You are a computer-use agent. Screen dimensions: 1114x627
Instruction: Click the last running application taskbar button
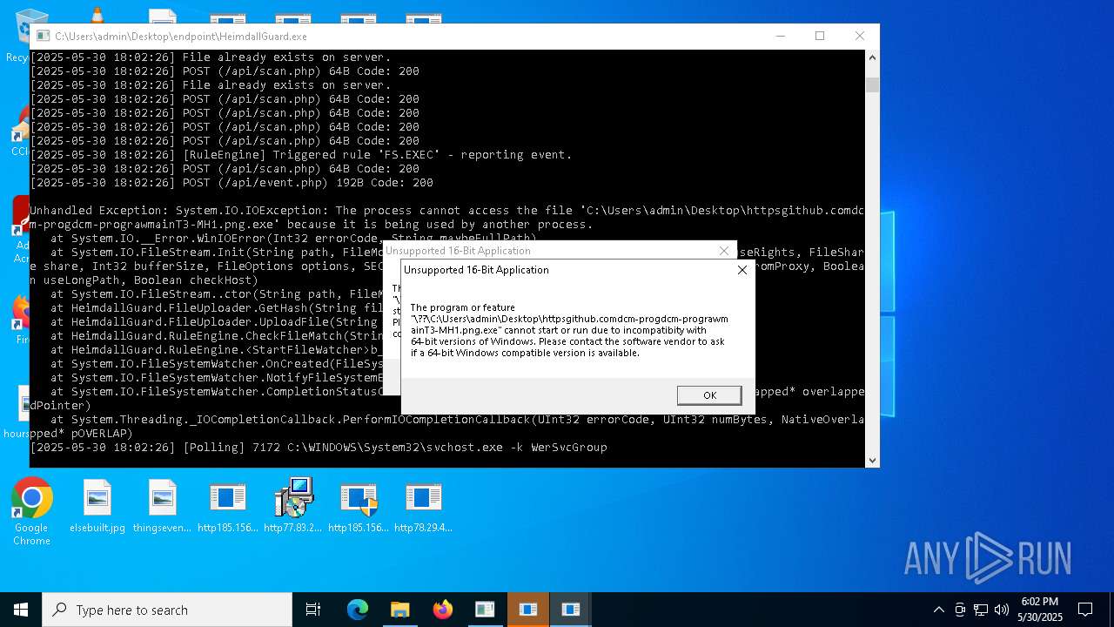tap(571, 610)
